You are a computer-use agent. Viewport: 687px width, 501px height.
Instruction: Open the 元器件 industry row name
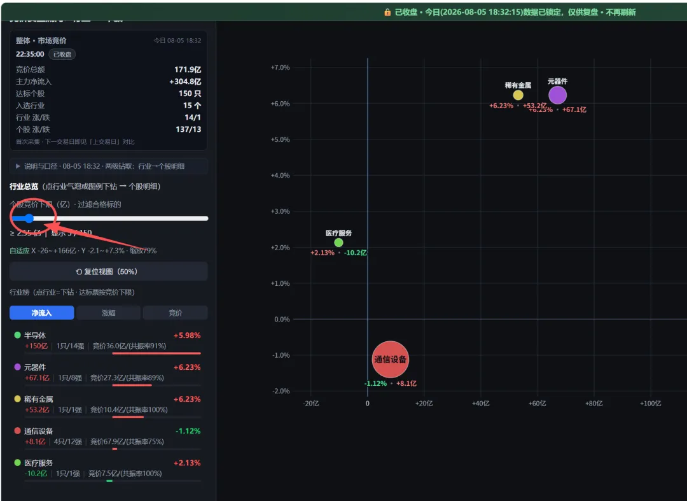[x=35, y=367]
